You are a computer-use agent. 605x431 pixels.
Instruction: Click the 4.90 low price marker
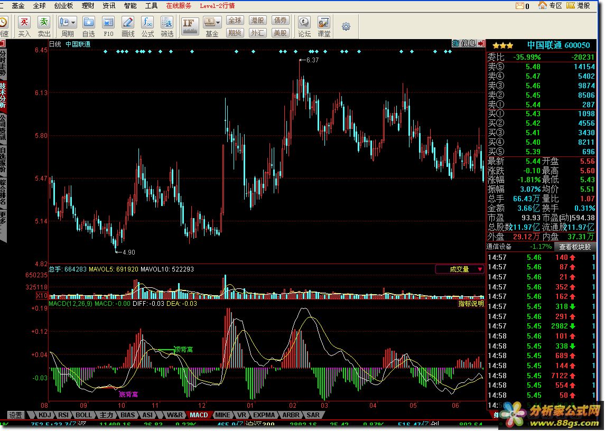click(128, 252)
